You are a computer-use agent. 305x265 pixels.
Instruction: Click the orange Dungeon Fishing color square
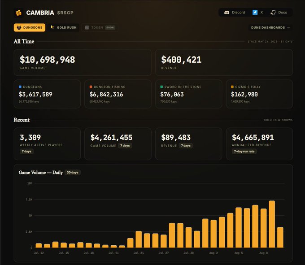[91, 87]
